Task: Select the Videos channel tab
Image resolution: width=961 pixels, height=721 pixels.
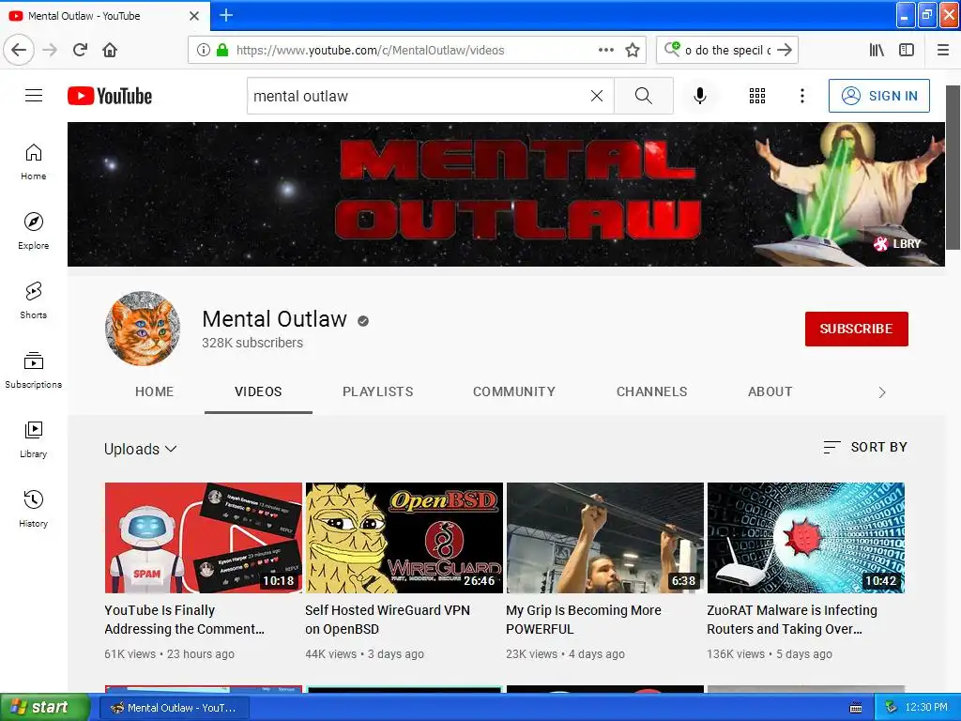Action: 258,391
